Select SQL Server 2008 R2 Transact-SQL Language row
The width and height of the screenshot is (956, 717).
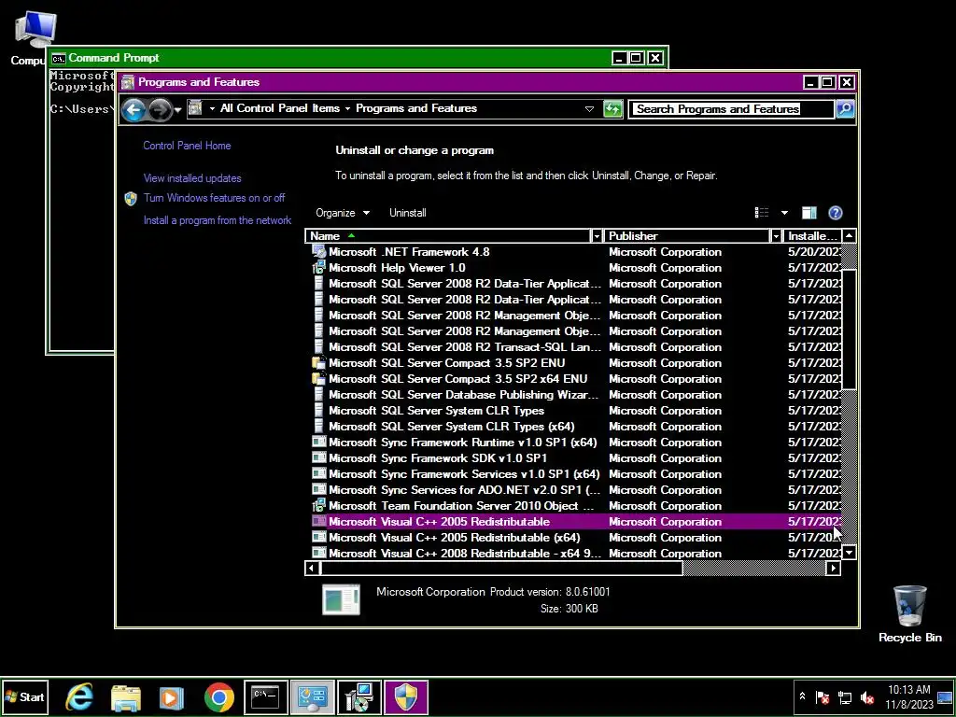pyautogui.click(x=575, y=347)
